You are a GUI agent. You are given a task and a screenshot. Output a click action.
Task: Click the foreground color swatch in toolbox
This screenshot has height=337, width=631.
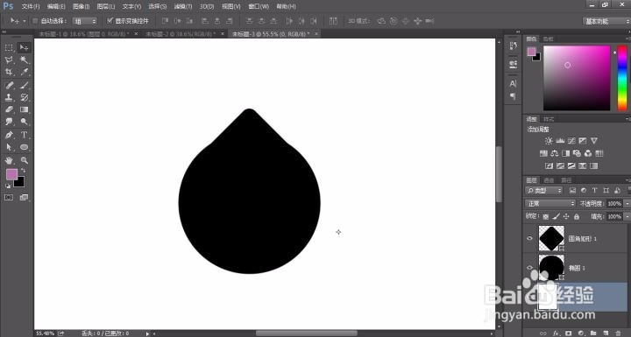pos(11,174)
